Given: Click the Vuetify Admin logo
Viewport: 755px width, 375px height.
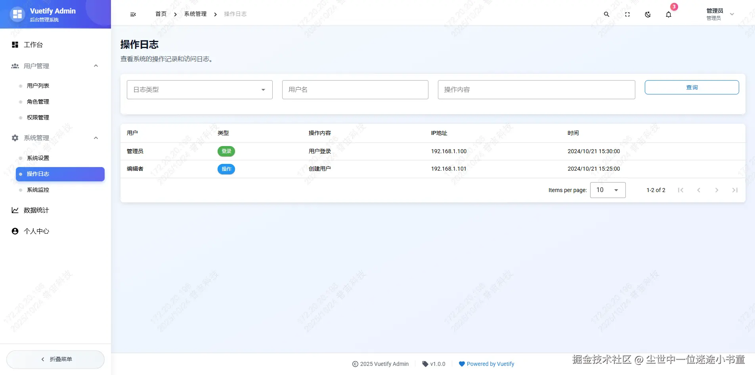Looking at the screenshot, I should click(x=17, y=14).
